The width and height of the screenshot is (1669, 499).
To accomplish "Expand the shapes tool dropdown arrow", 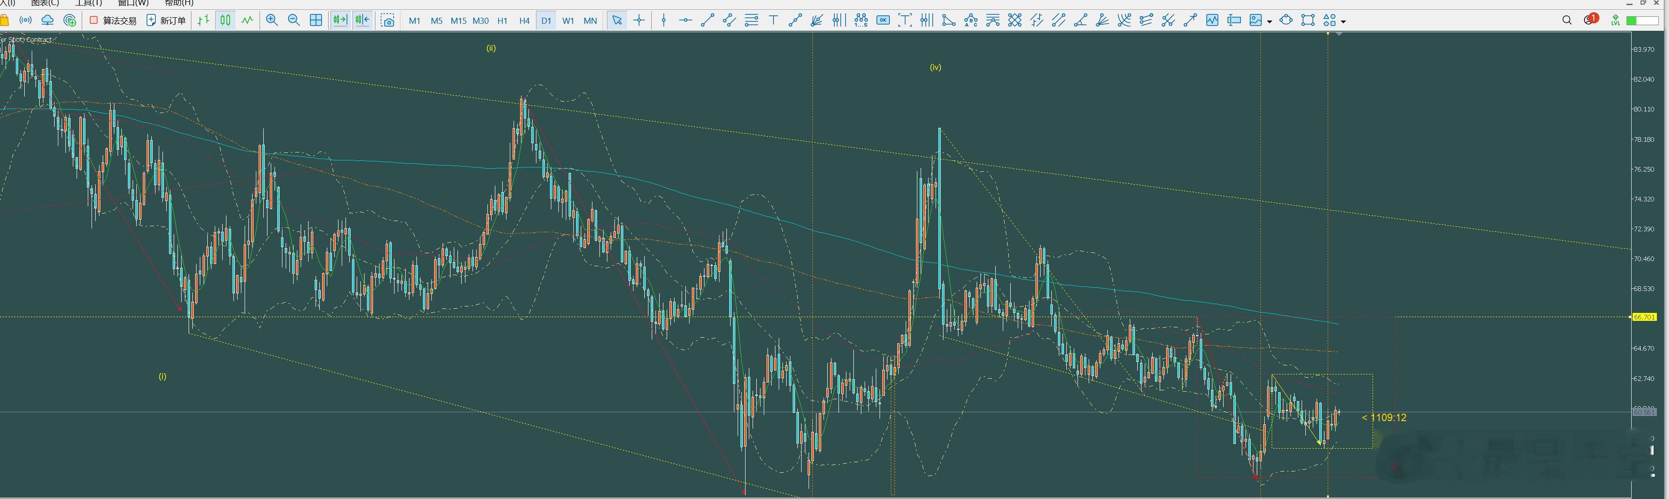I will click(1343, 21).
